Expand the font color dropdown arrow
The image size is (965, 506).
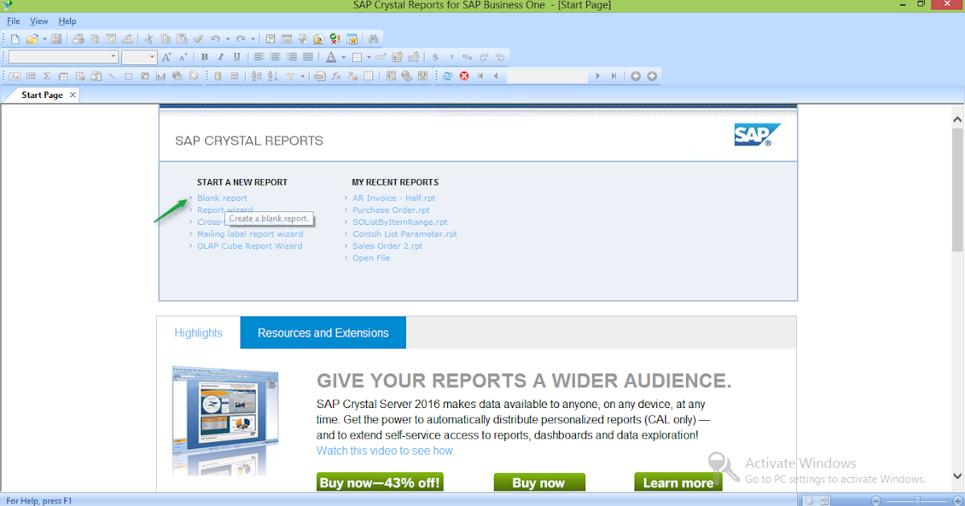(x=343, y=56)
